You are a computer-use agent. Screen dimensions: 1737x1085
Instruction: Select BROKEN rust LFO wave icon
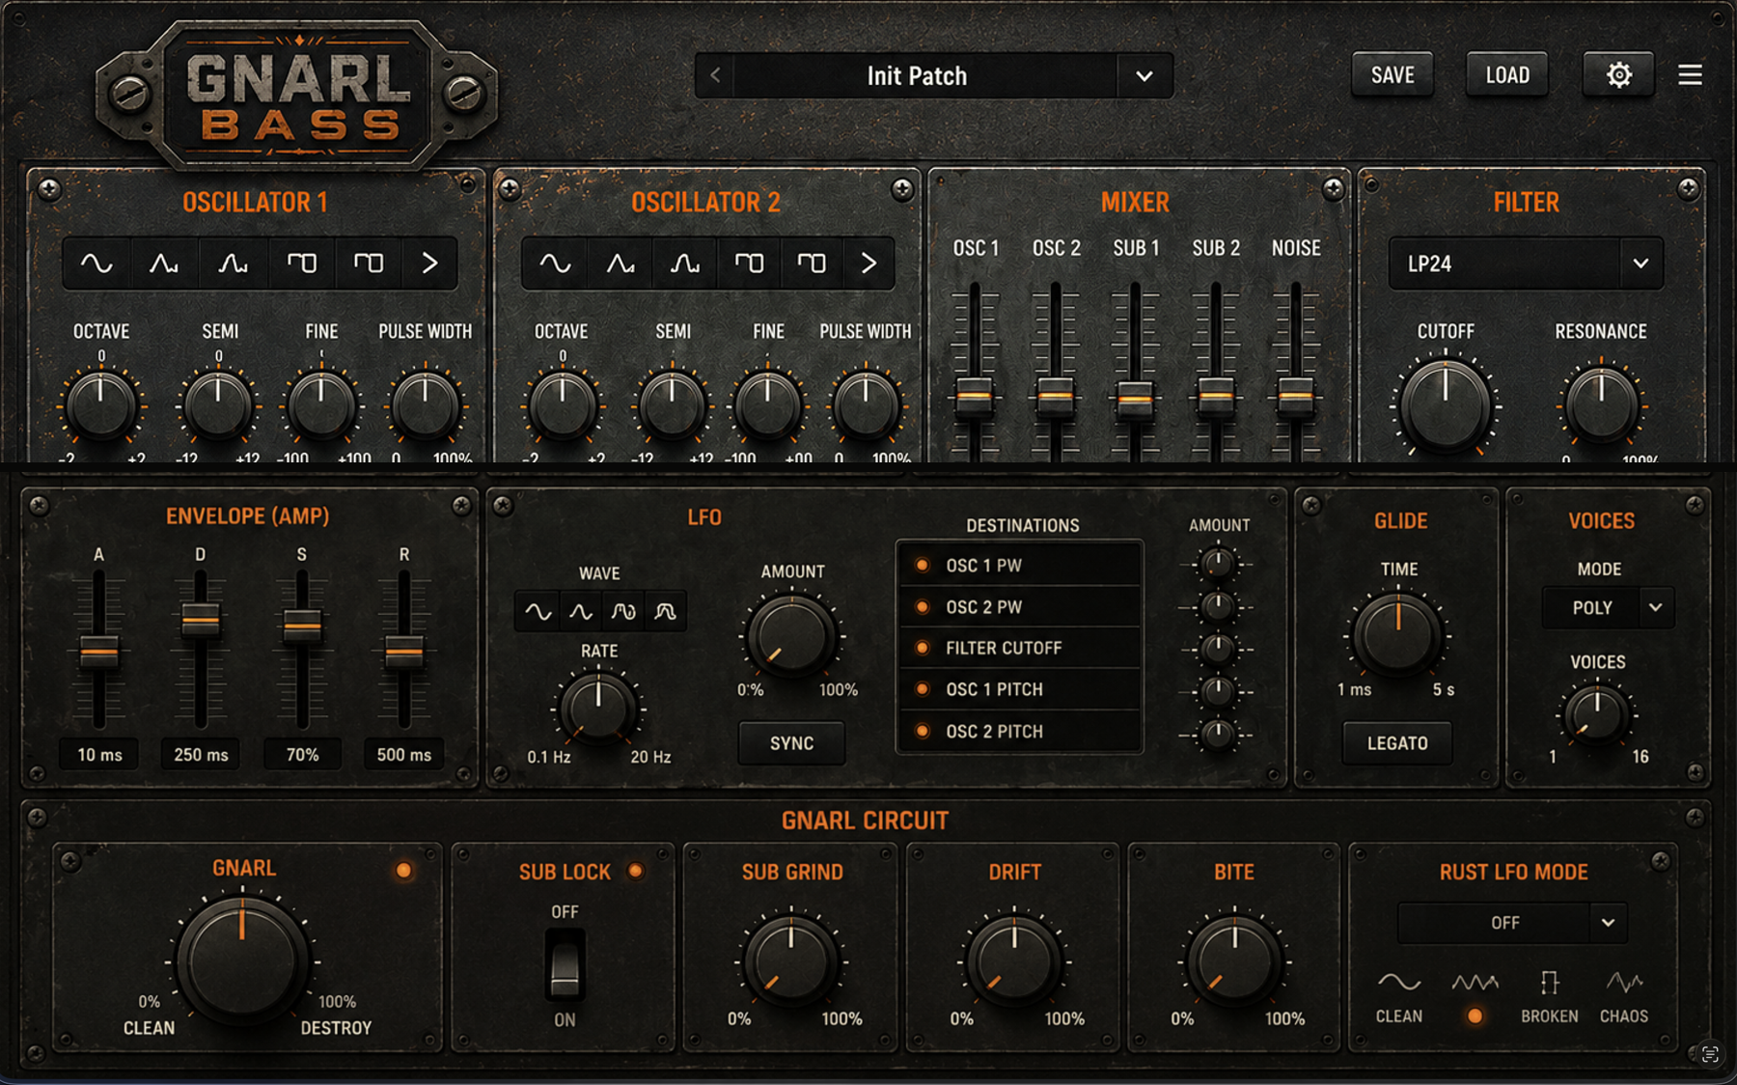pos(1550,983)
